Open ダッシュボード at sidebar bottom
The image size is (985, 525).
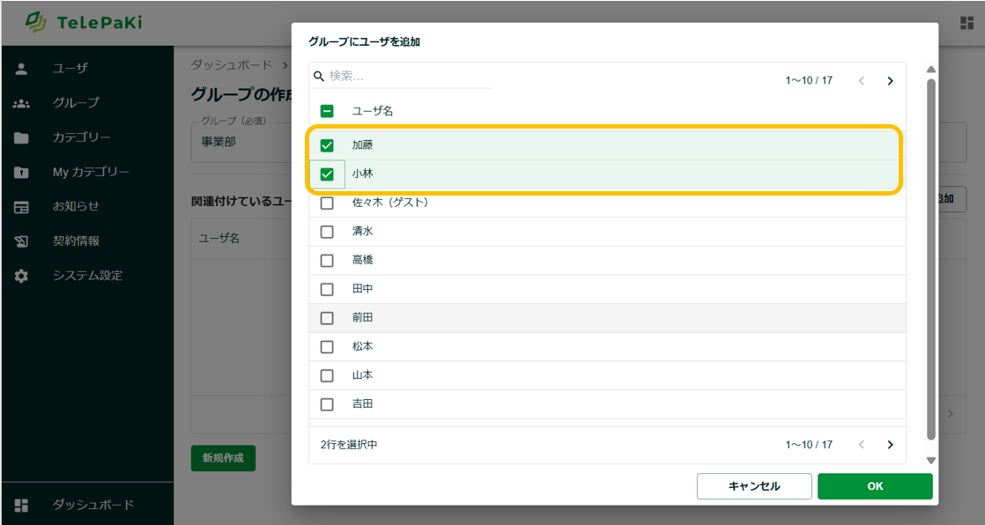click(x=93, y=505)
